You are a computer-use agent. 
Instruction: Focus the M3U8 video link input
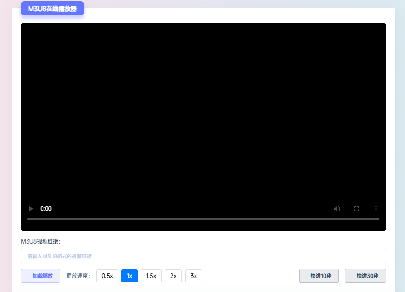pyautogui.click(x=203, y=256)
